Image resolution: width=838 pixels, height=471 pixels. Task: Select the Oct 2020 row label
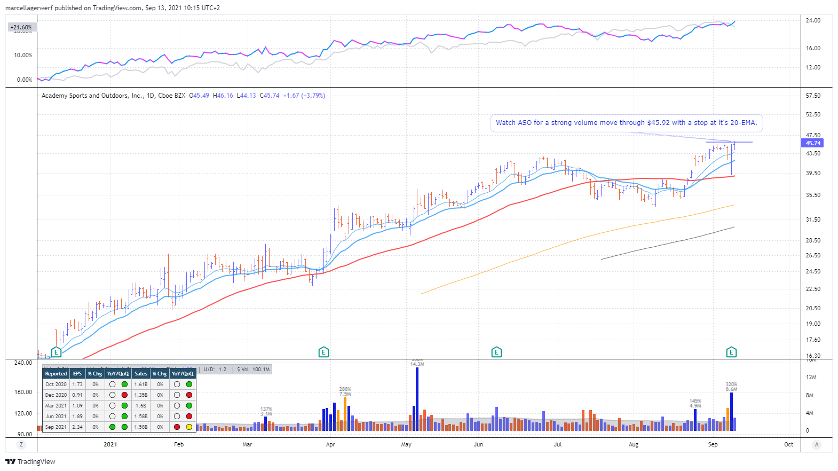(56, 384)
